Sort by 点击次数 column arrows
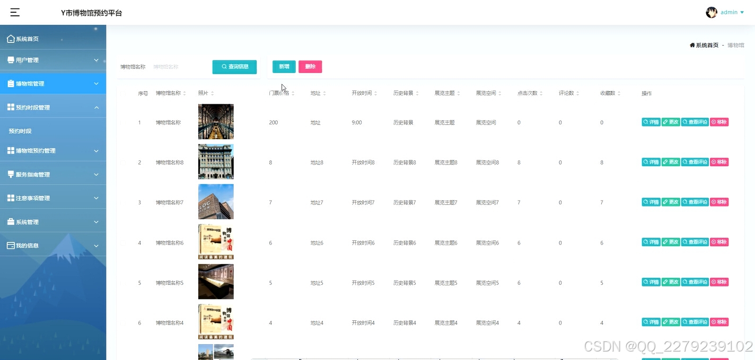 coord(541,93)
